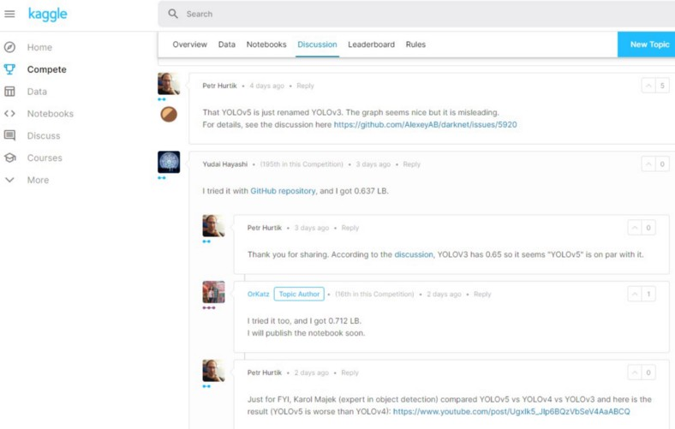The width and height of the screenshot is (675, 429).
Task: Click the Kaggle logo
Action: (47, 15)
